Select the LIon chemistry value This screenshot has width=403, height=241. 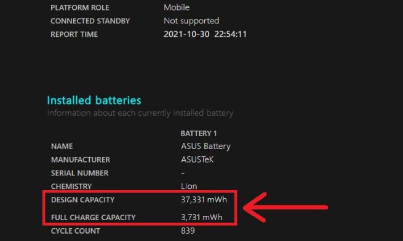click(189, 186)
